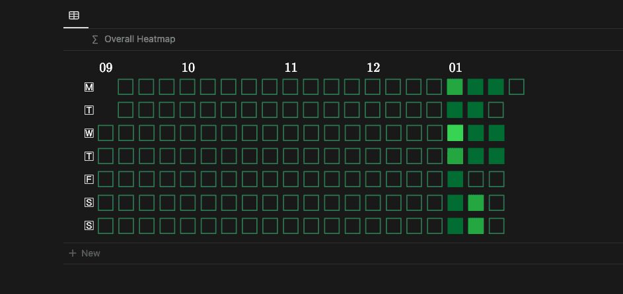The height and width of the screenshot is (294, 623).
Task: Click the plus icon next to New
Action: click(x=73, y=253)
